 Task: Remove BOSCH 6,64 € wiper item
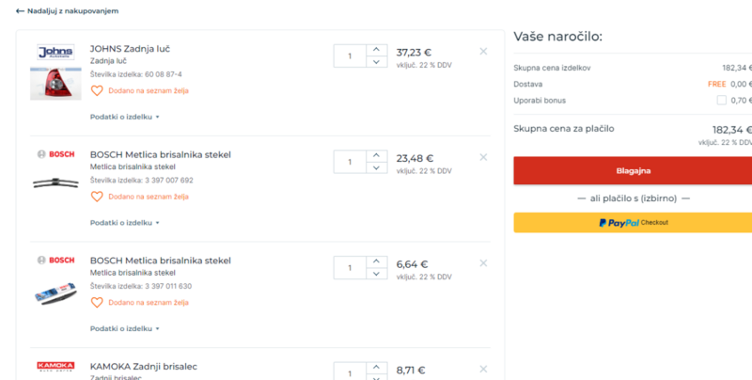(x=483, y=264)
